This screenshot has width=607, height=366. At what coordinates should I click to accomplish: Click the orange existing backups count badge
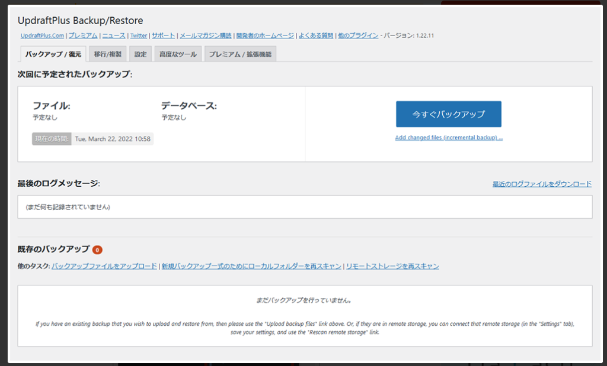point(97,250)
